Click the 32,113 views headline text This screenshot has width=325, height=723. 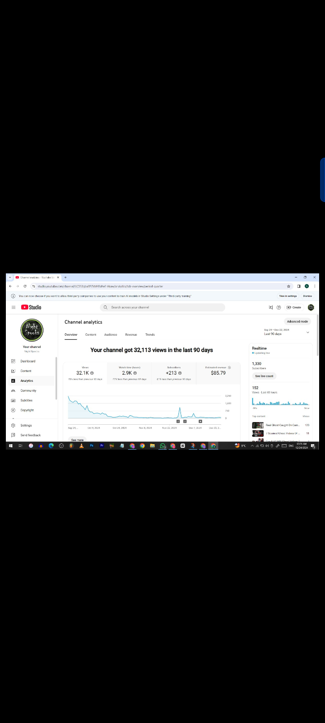click(152, 350)
